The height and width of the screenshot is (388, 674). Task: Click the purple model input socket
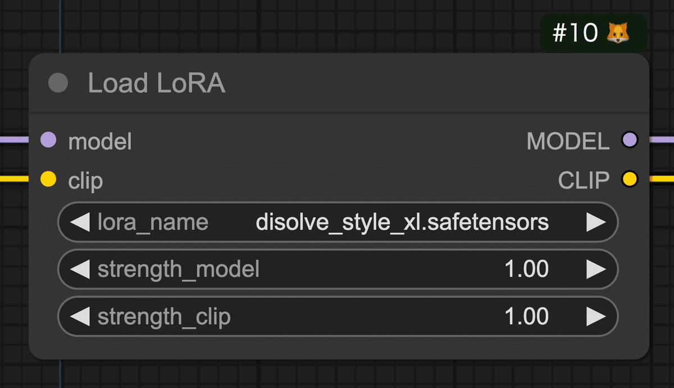pos(49,140)
